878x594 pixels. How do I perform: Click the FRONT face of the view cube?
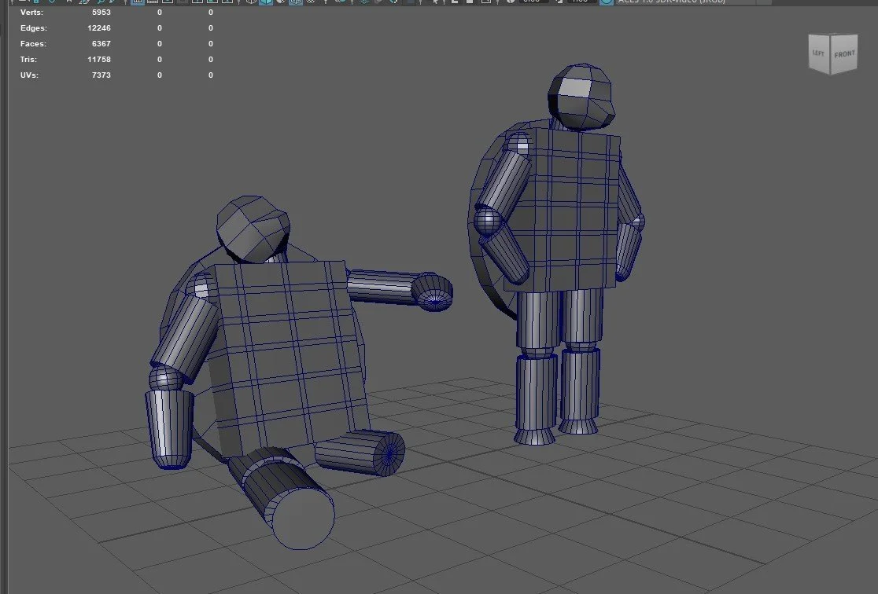pos(844,54)
